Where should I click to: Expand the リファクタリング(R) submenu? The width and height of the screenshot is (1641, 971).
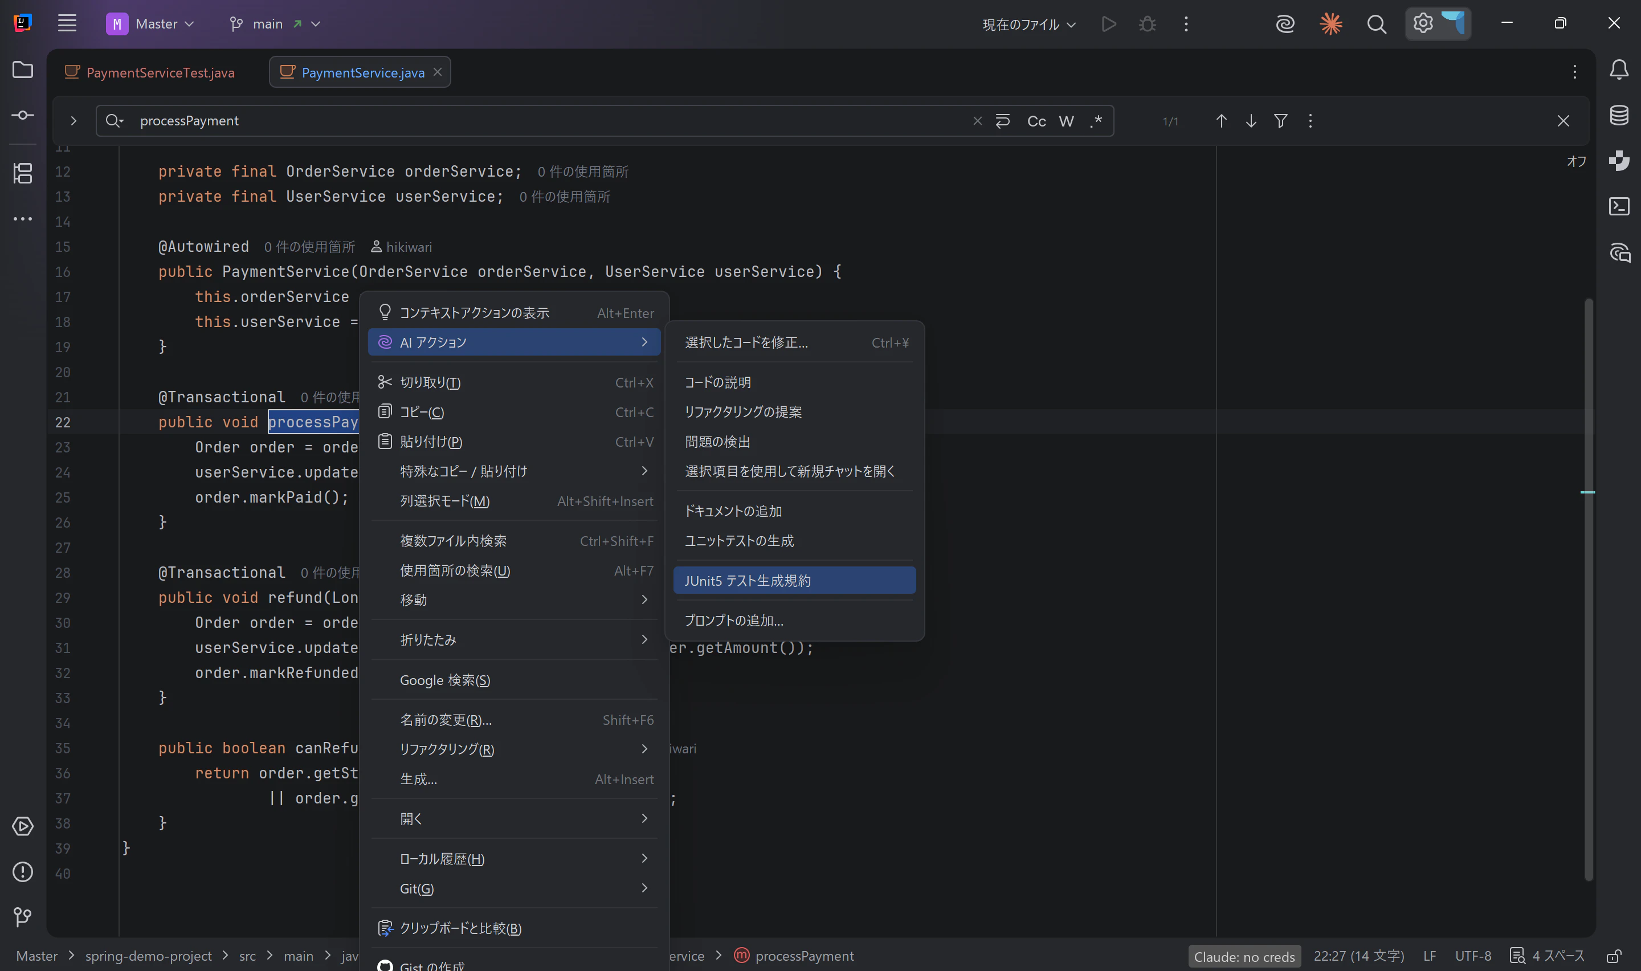(x=514, y=749)
